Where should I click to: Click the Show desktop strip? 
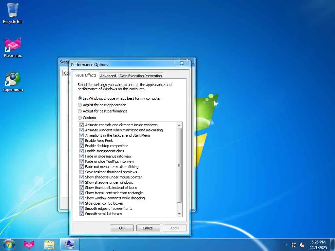point(333,244)
